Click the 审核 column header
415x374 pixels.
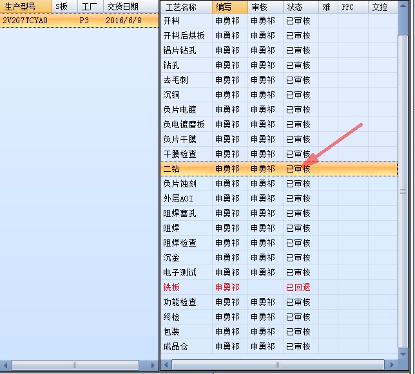coord(265,7)
